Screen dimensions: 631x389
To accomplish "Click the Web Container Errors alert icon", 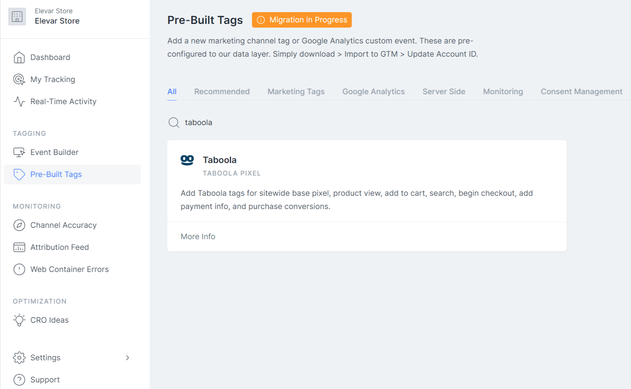I will (x=19, y=269).
